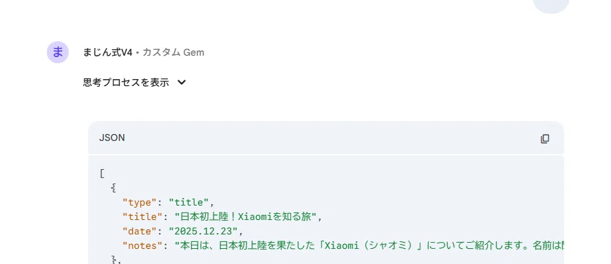Screen dimensions: 611x264
Task: Click the "notes" key in the code
Action: [x=142, y=246]
